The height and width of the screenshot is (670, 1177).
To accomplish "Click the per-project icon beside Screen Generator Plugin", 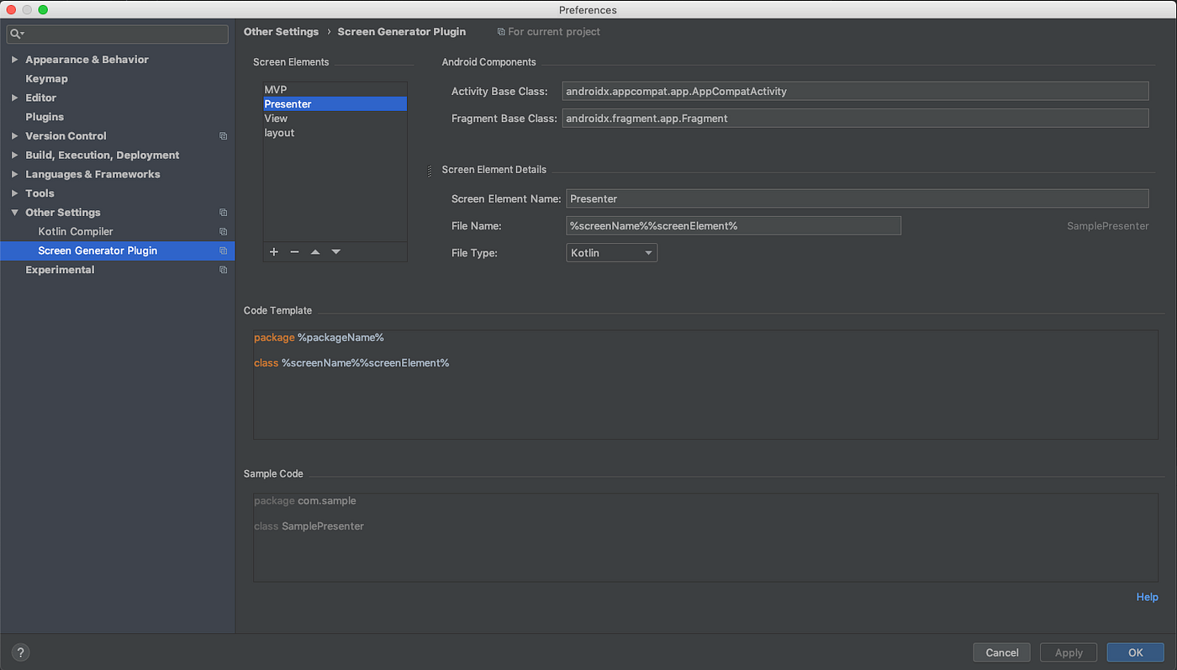I will pos(223,251).
